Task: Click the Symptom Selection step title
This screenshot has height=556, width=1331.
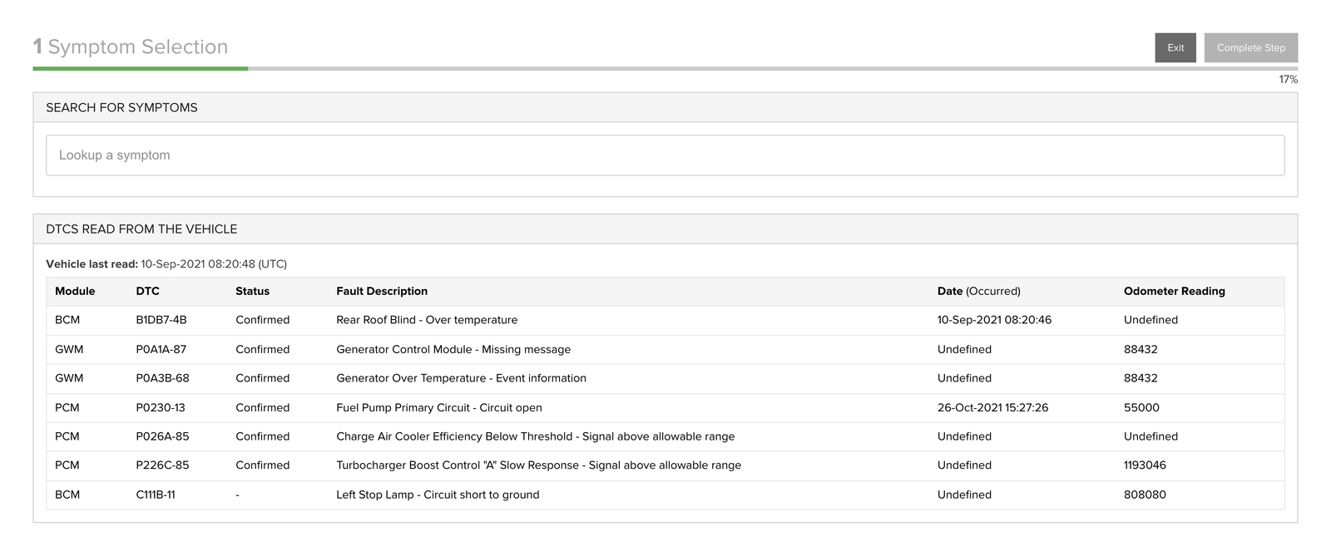Action: coord(131,47)
